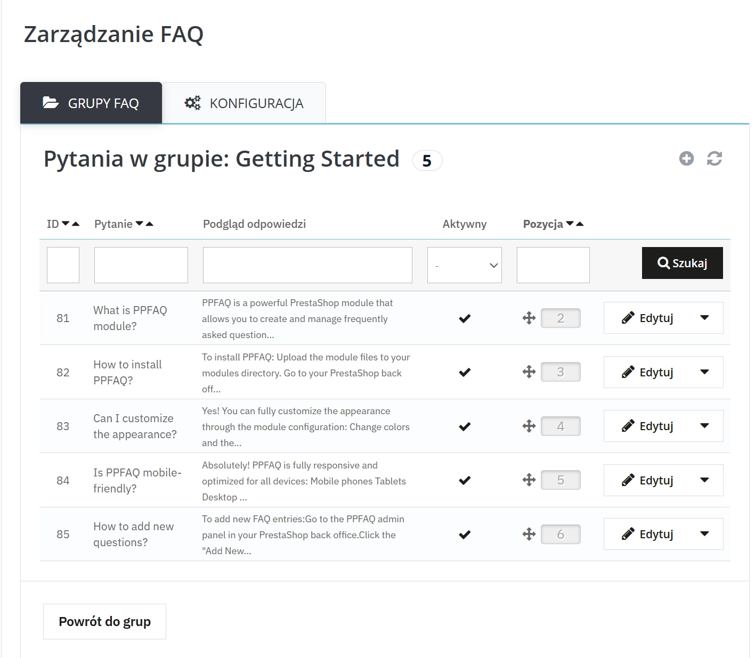Toggle active status checkmark for question 82

pos(464,372)
